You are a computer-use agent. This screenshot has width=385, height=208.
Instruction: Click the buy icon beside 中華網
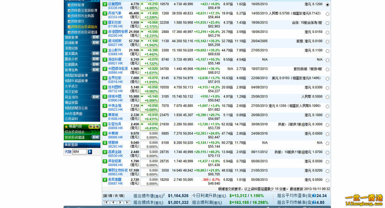tap(105, 134)
